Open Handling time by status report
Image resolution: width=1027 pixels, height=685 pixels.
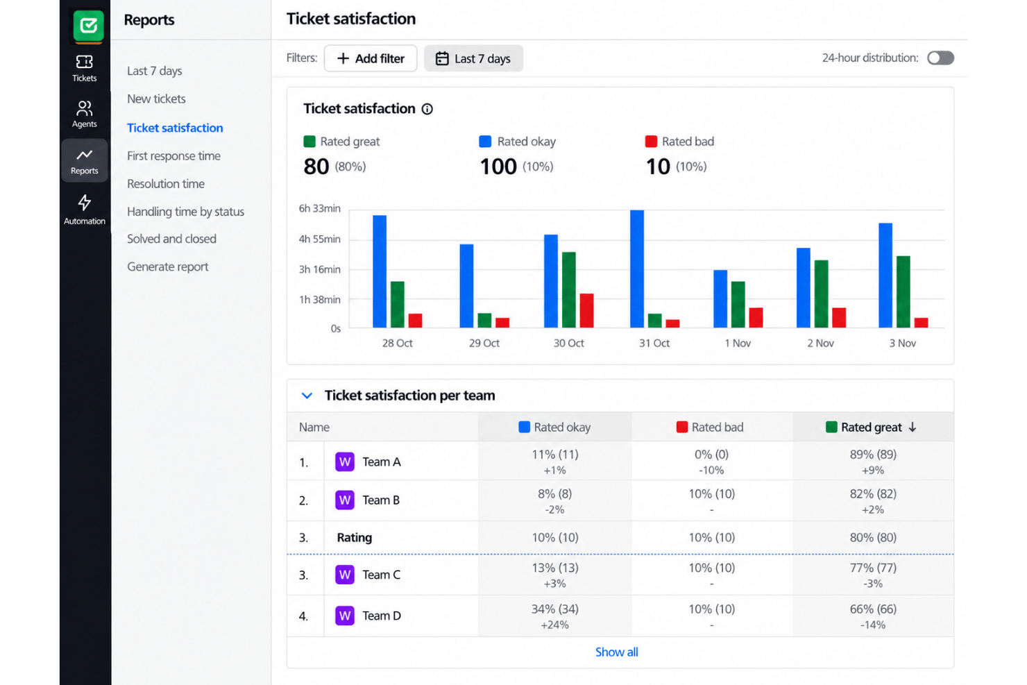pos(185,212)
